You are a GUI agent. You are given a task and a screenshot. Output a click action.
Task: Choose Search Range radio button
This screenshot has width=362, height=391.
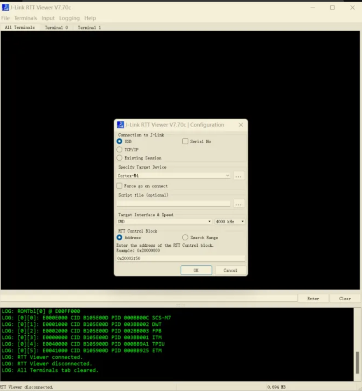point(185,238)
